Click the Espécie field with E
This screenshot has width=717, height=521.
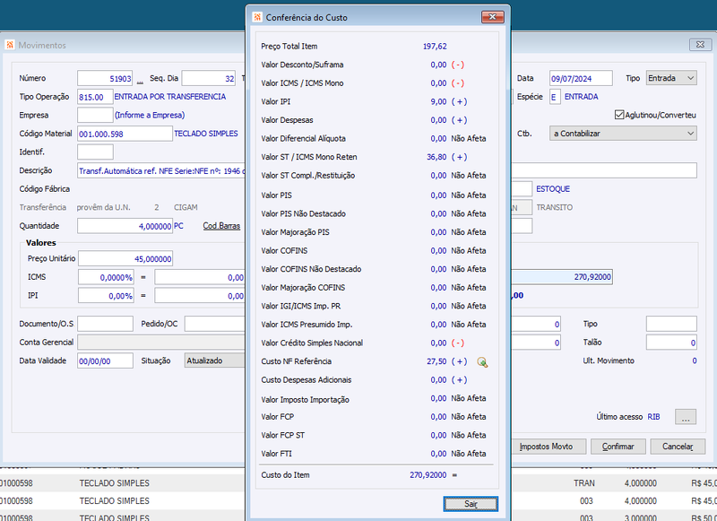coord(555,97)
